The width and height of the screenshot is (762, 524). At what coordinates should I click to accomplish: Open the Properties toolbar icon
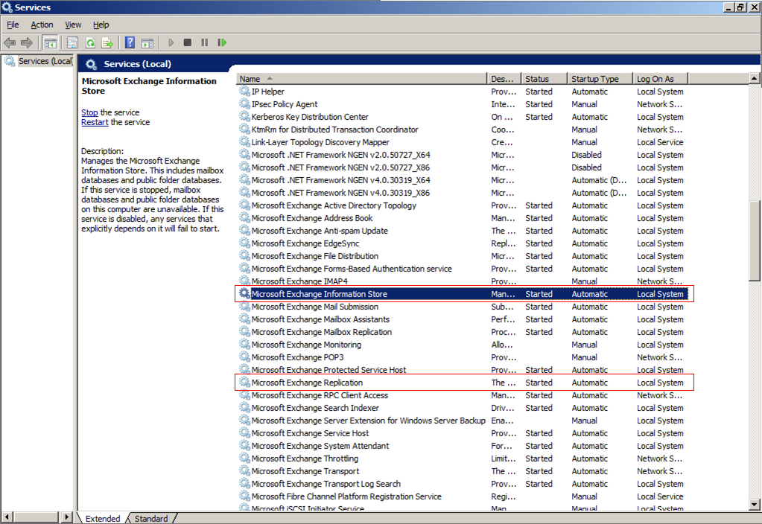[x=72, y=42]
